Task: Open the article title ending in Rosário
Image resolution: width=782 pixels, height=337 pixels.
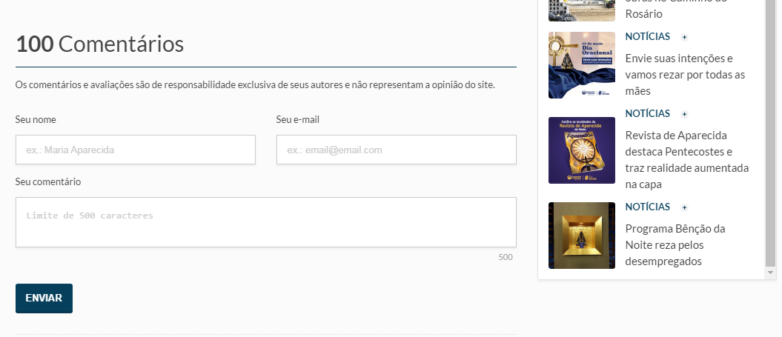Action: [643, 13]
